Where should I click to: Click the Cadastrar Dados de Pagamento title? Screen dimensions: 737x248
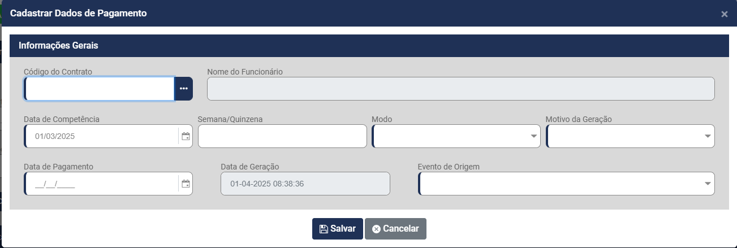coord(79,14)
